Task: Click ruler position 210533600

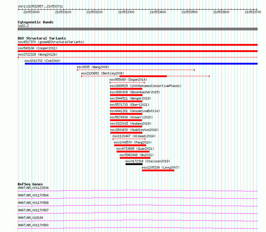Action: coord(221,12)
